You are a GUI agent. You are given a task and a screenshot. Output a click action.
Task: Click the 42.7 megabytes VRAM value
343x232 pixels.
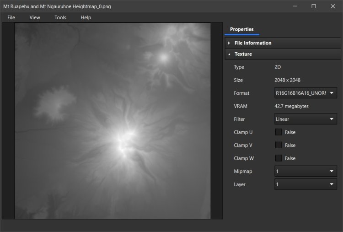(291, 106)
